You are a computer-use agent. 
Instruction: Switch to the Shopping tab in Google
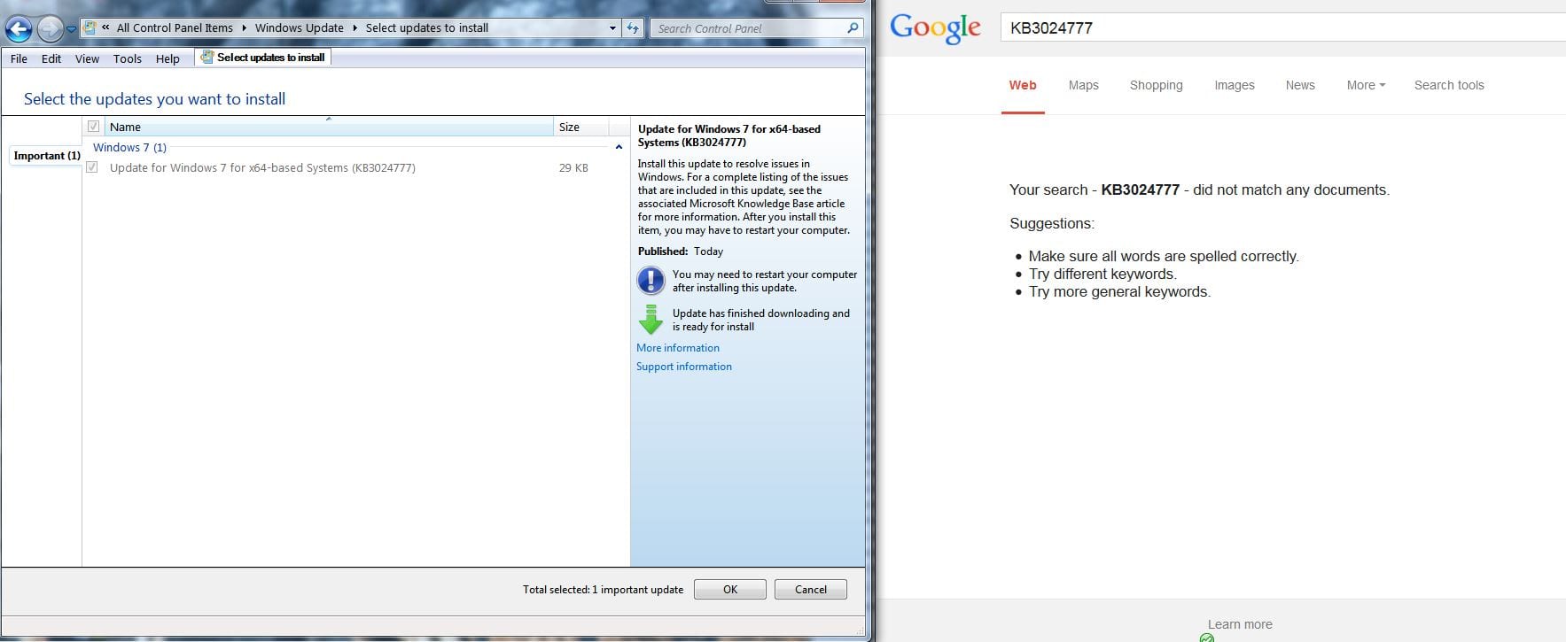pos(1156,85)
